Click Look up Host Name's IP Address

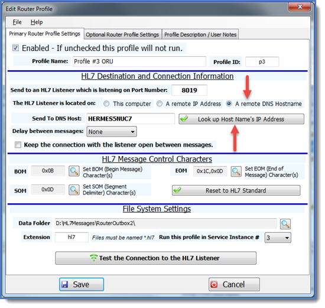[x=242, y=119]
